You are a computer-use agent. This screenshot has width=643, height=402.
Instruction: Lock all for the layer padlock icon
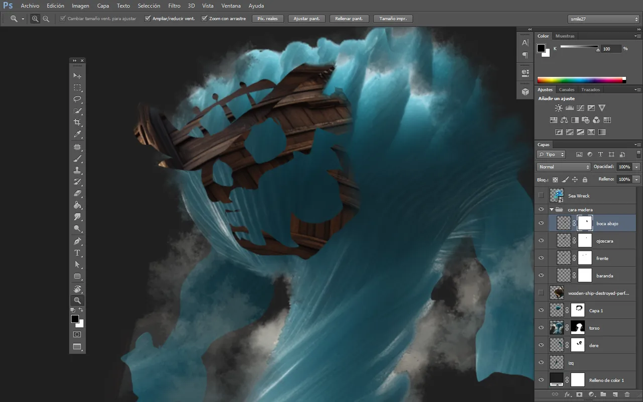[585, 179]
